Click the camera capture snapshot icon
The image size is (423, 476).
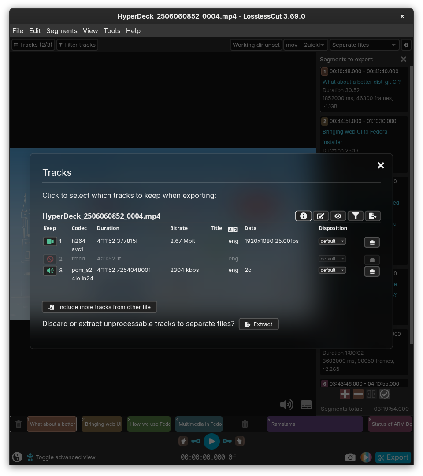point(350,457)
